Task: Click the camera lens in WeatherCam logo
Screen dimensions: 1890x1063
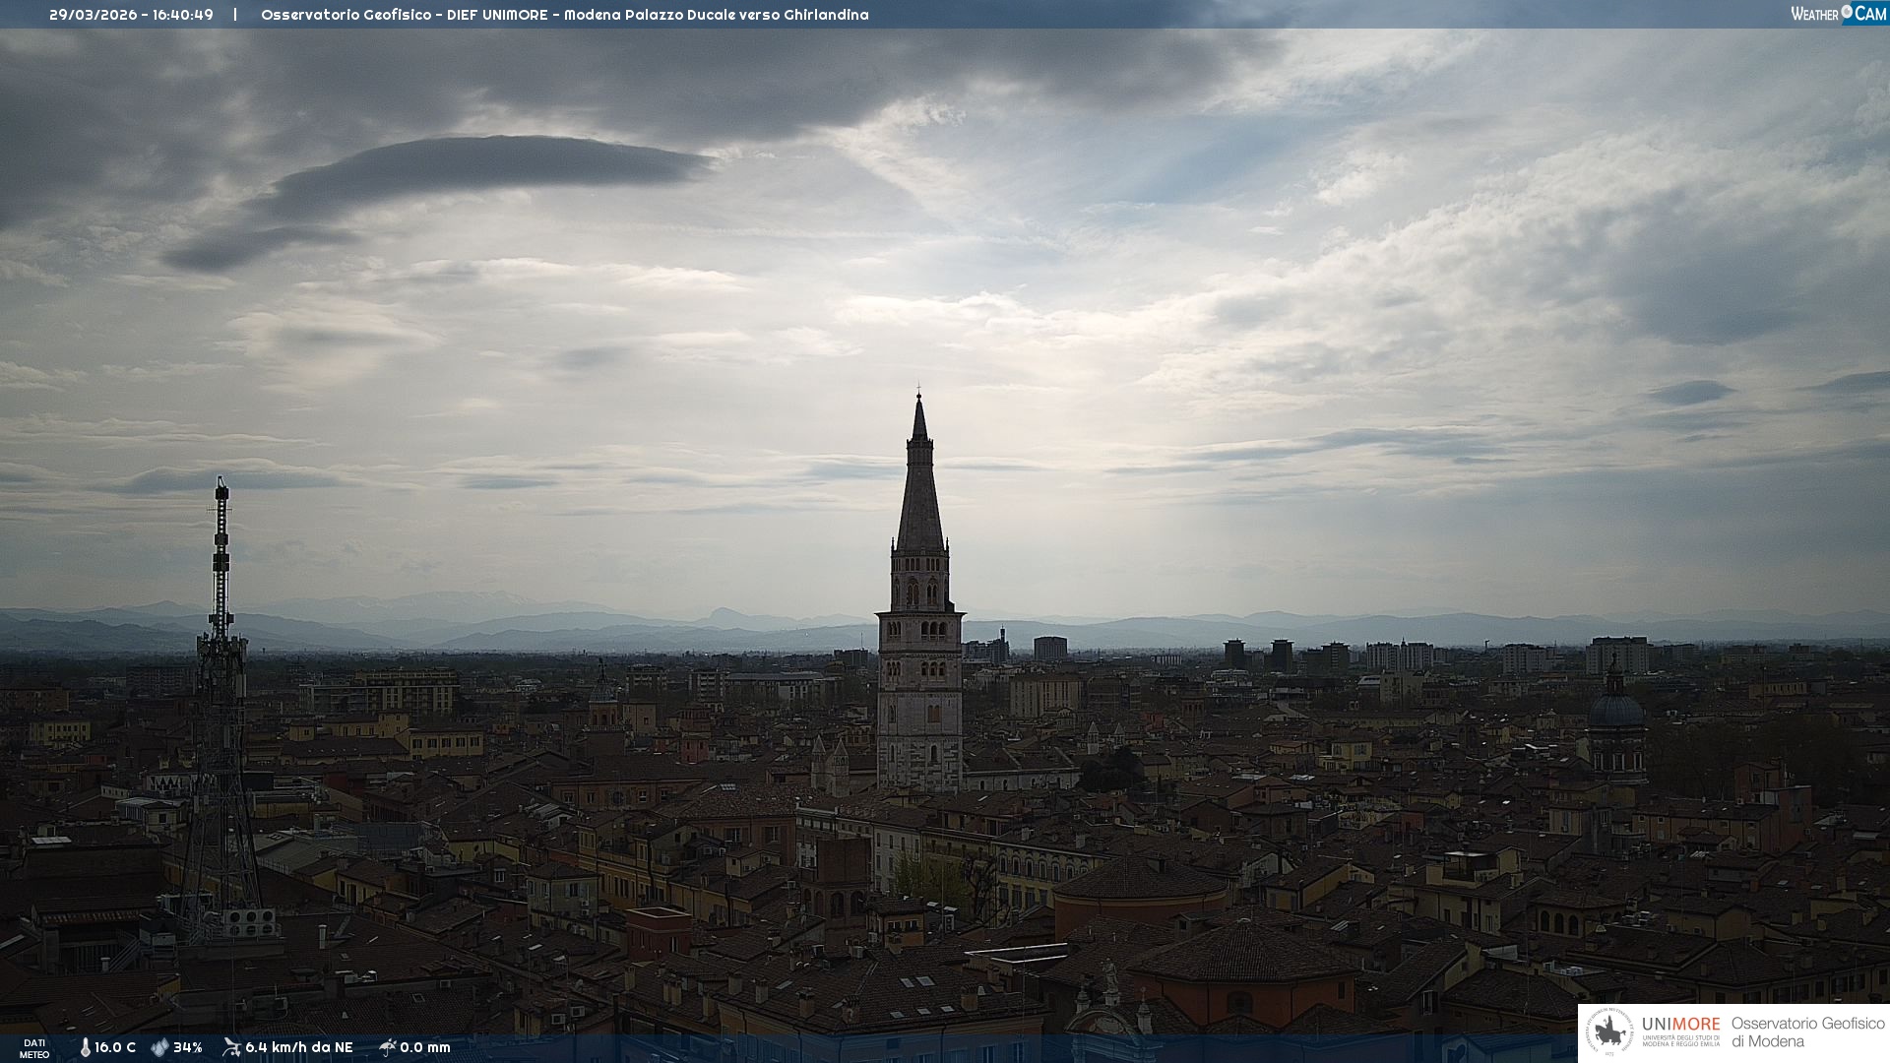Action: (x=1847, y=12)
